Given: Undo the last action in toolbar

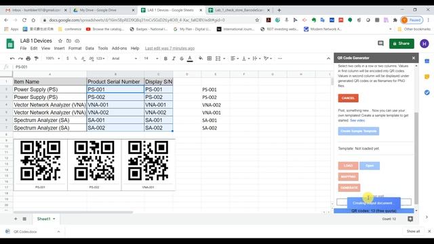Looking at the screenshot, I should pos(12,58).
